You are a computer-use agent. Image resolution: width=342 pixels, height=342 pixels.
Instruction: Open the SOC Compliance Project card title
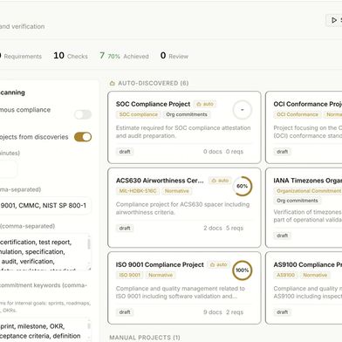pos(153,104)
